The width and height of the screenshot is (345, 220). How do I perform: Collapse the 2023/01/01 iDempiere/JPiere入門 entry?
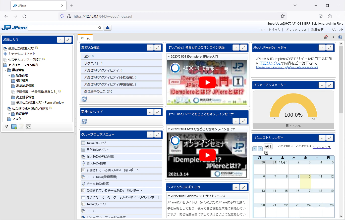[169, 57]
